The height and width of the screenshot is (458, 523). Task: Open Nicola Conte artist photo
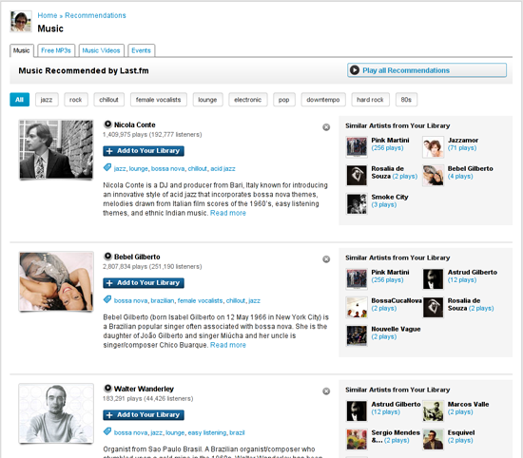56,149
